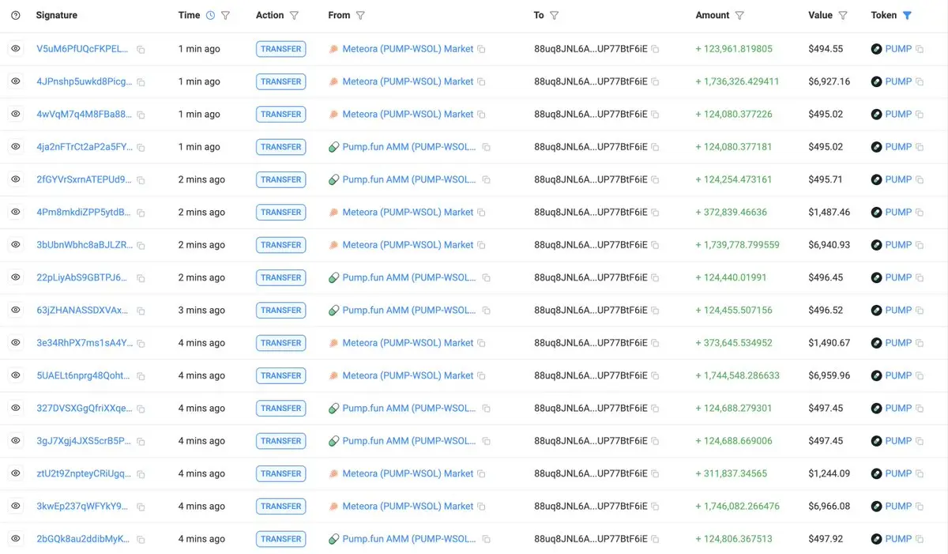Select value $1,244.09

[829, 473]
